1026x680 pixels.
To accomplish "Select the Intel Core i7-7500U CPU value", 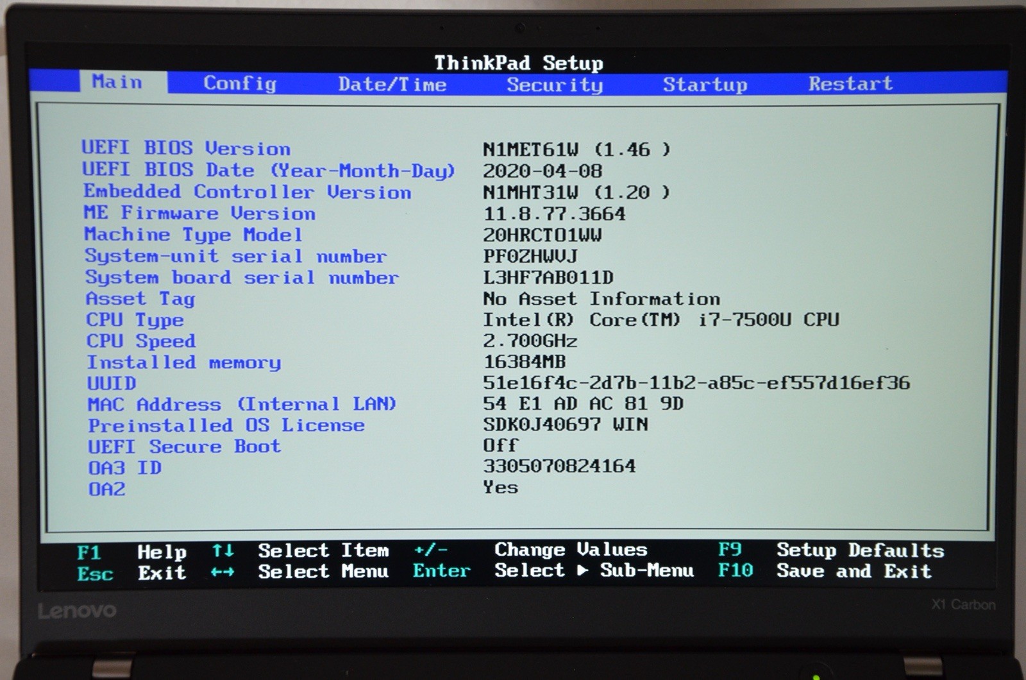I will [x=661, y=319].
